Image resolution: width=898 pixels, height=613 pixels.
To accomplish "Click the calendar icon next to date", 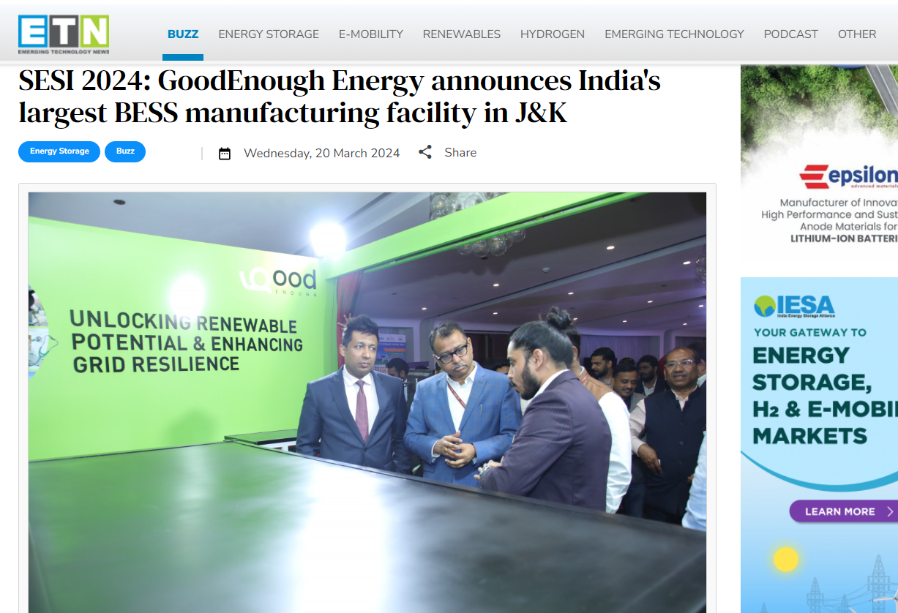I will (x=225, y=153).
